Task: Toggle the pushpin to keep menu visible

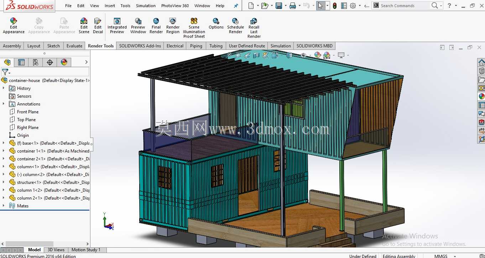Action: click(236, 6)
